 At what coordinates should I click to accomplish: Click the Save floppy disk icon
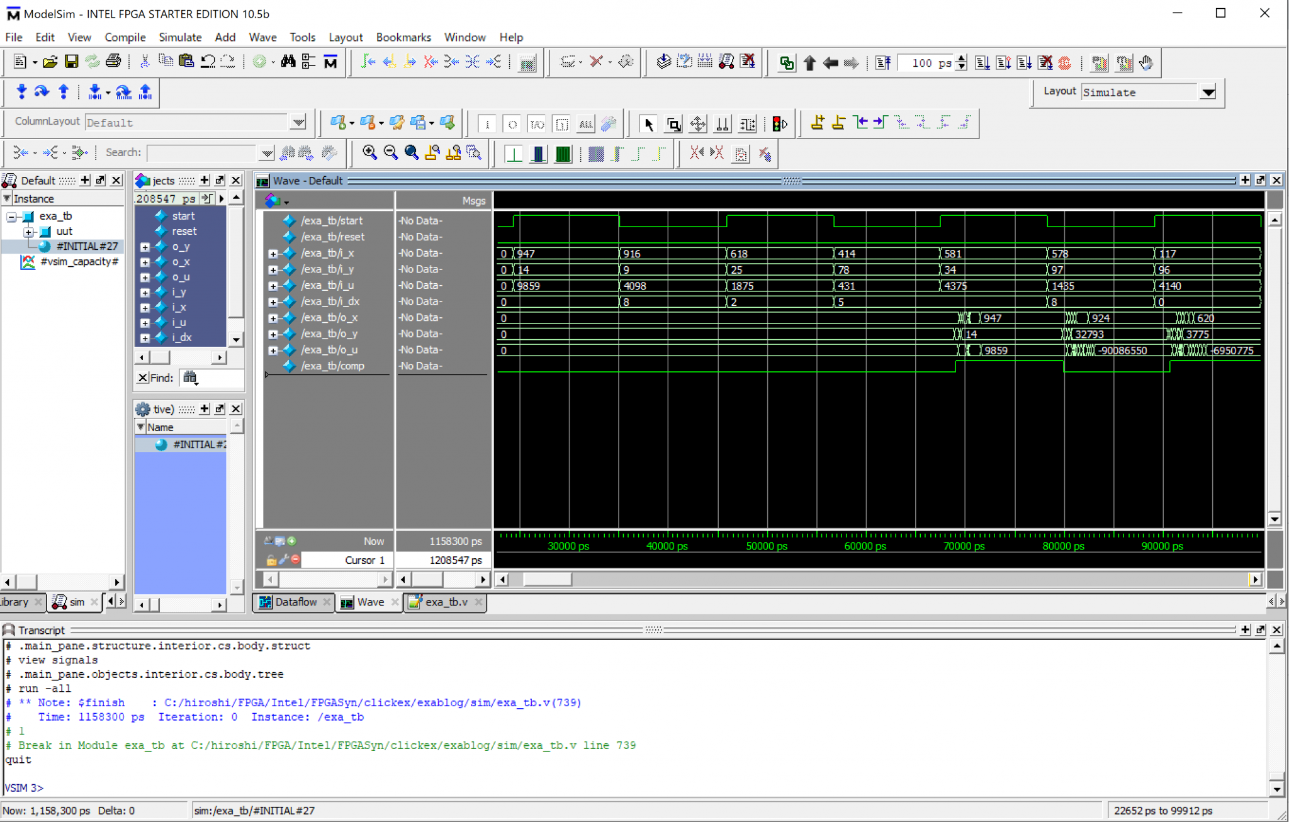71,62
